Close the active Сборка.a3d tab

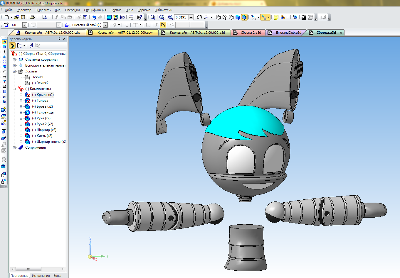(341, 33)
